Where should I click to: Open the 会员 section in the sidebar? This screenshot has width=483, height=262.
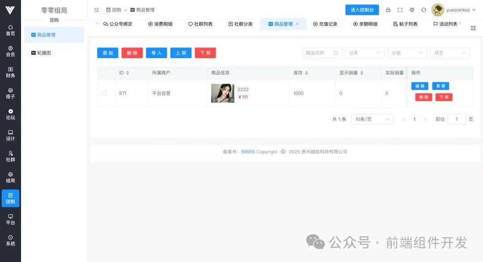click(x=10, y=51)
